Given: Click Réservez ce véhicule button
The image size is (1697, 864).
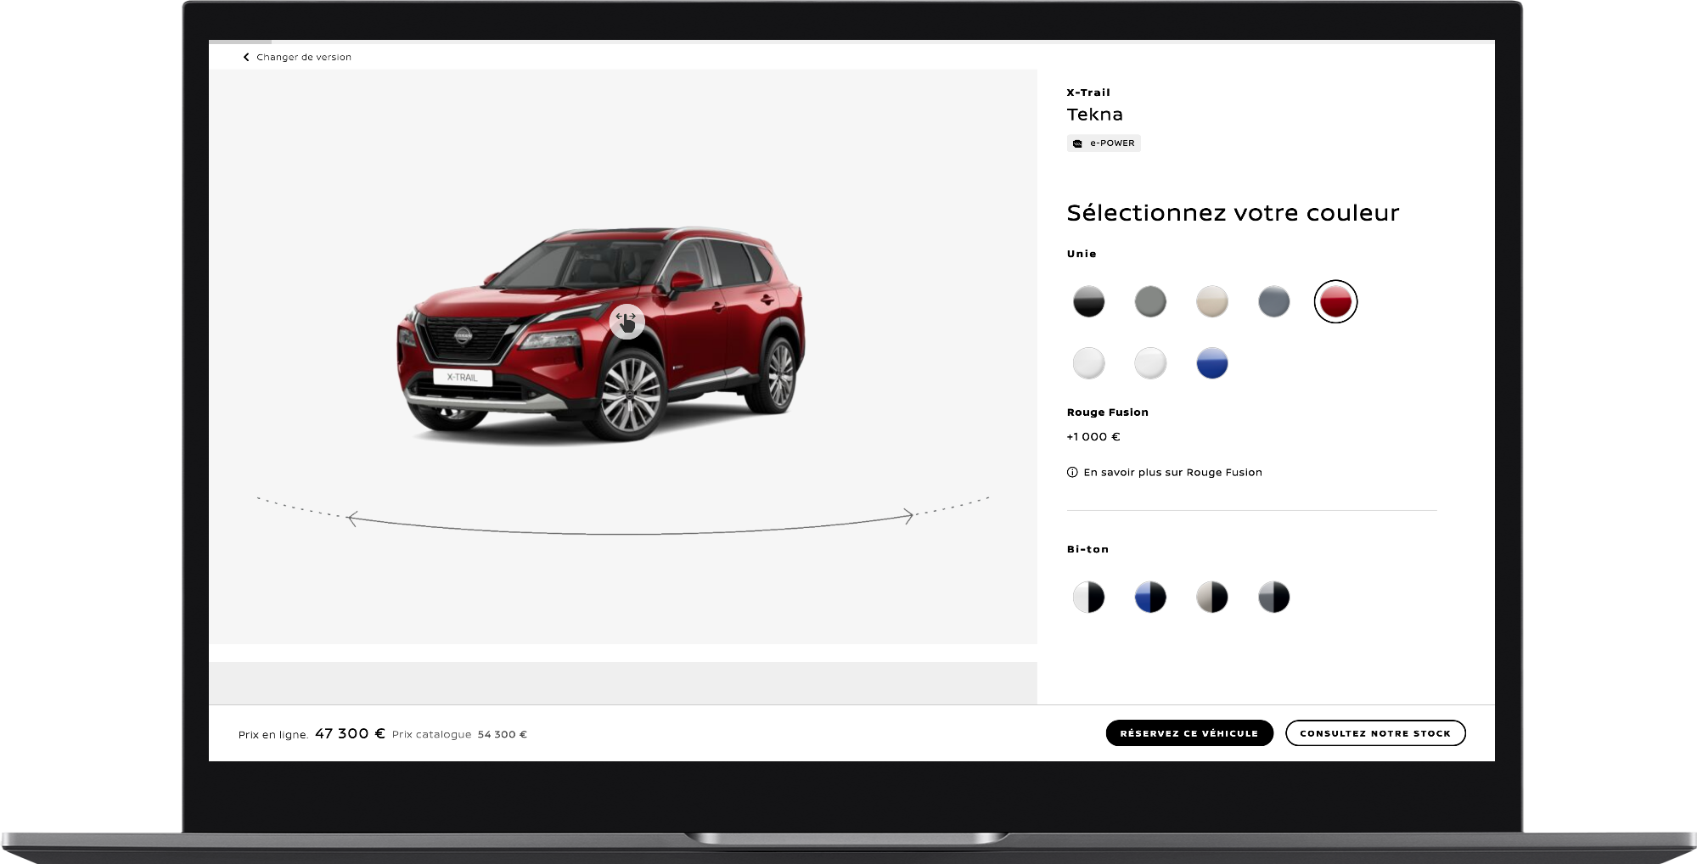Looking at the screenshot, I should tap(1189, 733).
